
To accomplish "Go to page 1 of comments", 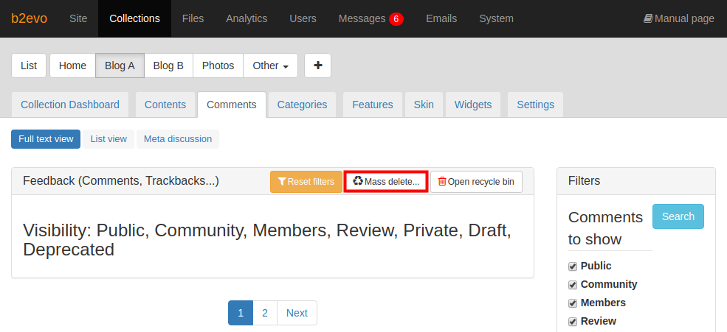I will point(241,313).
